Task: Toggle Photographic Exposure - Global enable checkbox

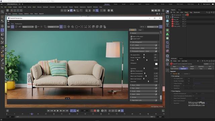Action: click(156, 51)
